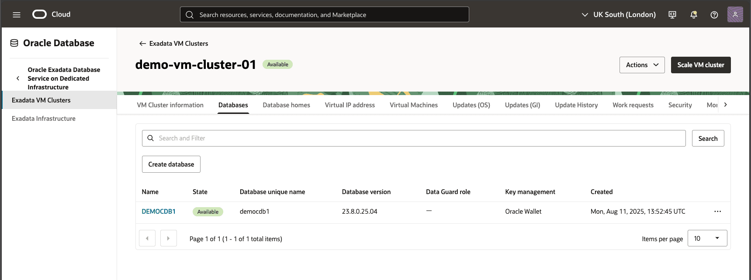Click the magnifier icon in Search and Filter
The height and width of the screenshot is (280, 751).
[x=151, y=138]
